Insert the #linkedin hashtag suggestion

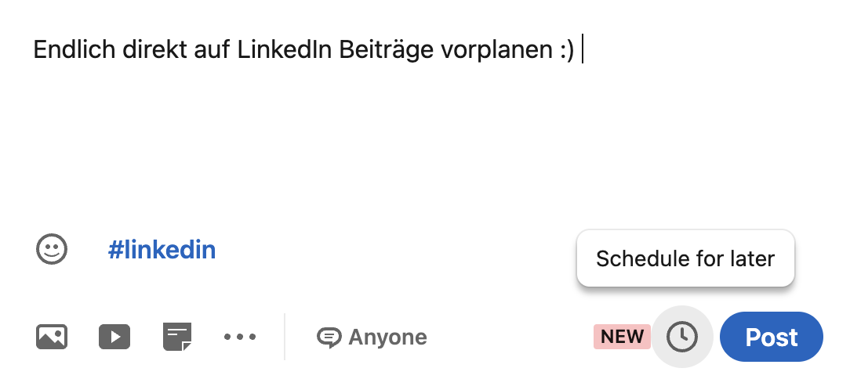click(x=162, y=251)
